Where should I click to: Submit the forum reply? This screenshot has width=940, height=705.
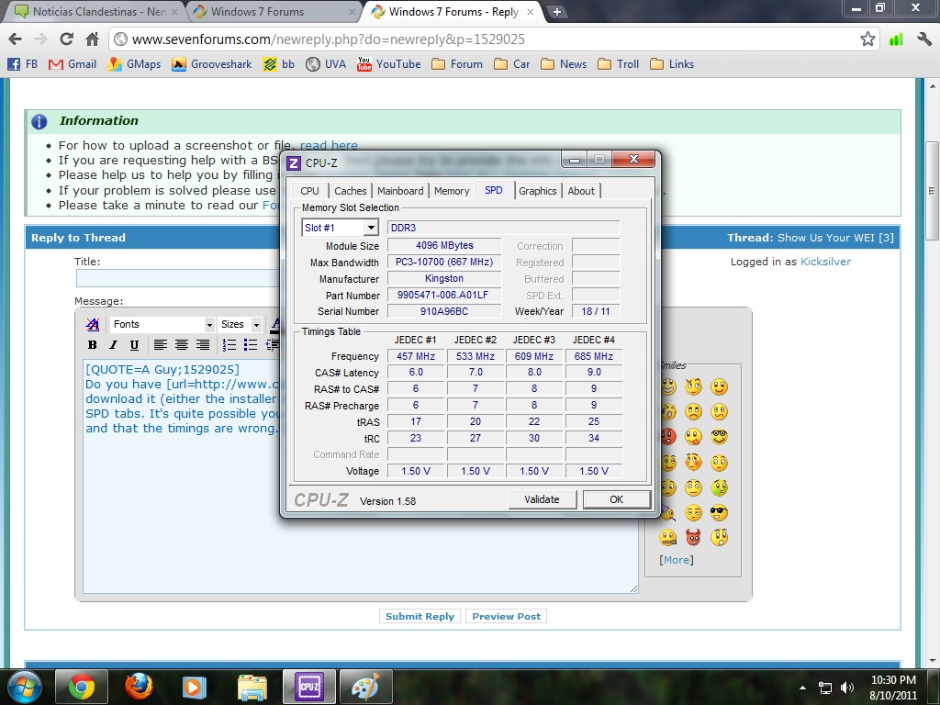click(x=420, y=616)
